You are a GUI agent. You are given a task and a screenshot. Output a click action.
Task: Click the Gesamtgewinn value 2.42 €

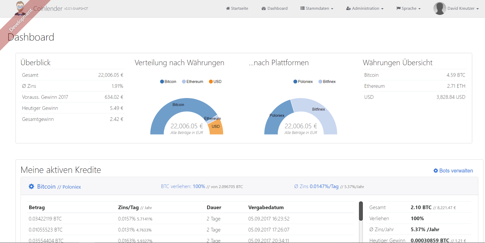pos(117,119)
